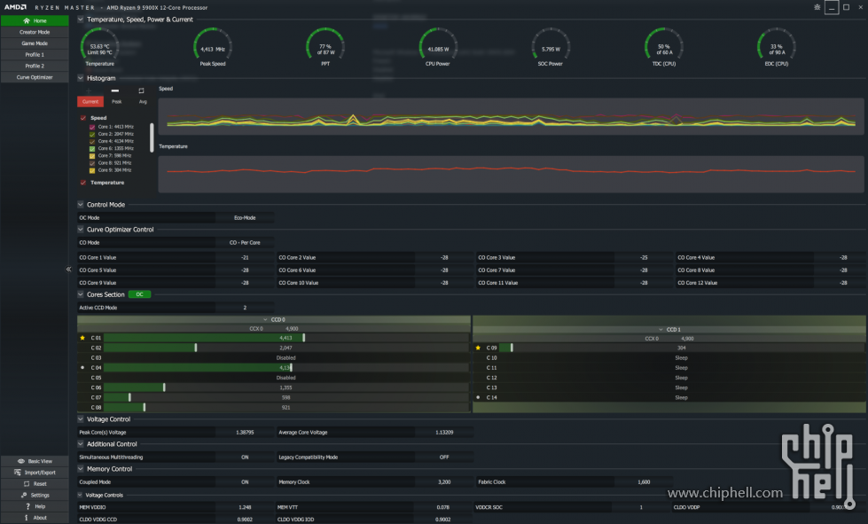Open the Creator Mode profile
Screen dimensions: 868x524
point(35,32)
